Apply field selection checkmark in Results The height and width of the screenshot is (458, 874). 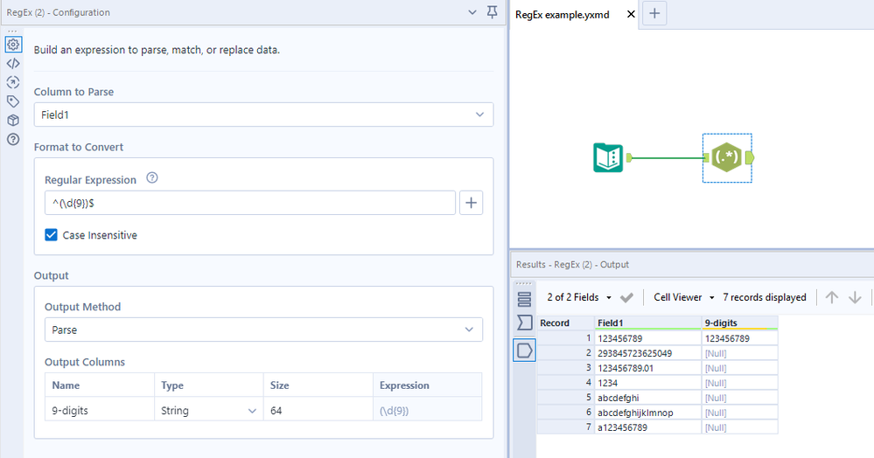tap(626, 297)
